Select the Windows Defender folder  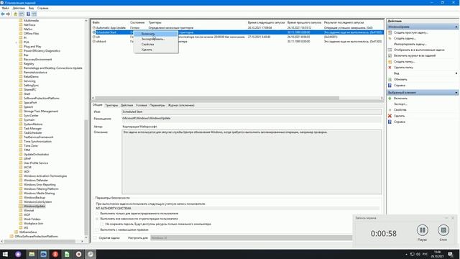[x=36, y=181]
